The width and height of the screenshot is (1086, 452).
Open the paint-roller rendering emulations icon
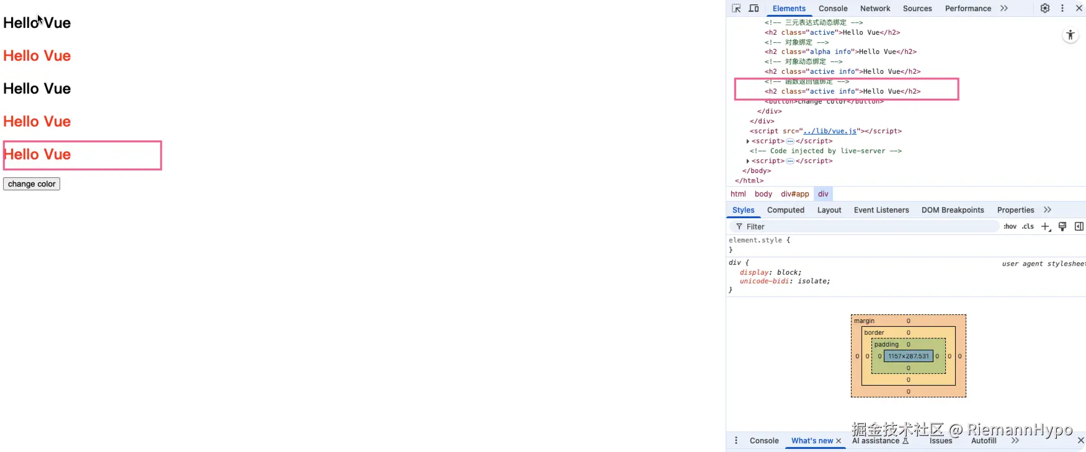click(x=1062, y=226)
